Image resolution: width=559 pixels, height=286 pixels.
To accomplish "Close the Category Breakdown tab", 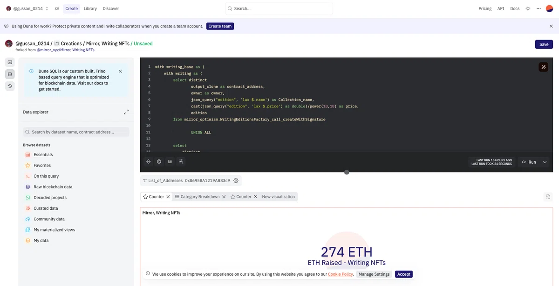I will [224, 197].
